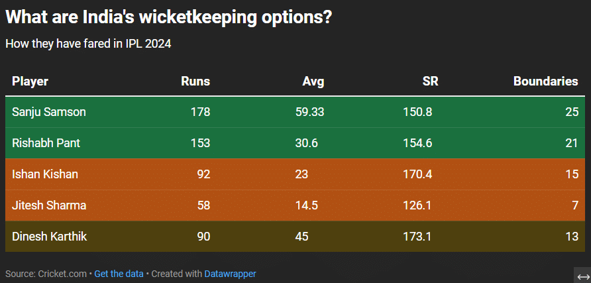Click the Boundaries column header
The height and width of the screenshot is (283, 591).
(546, 82)
